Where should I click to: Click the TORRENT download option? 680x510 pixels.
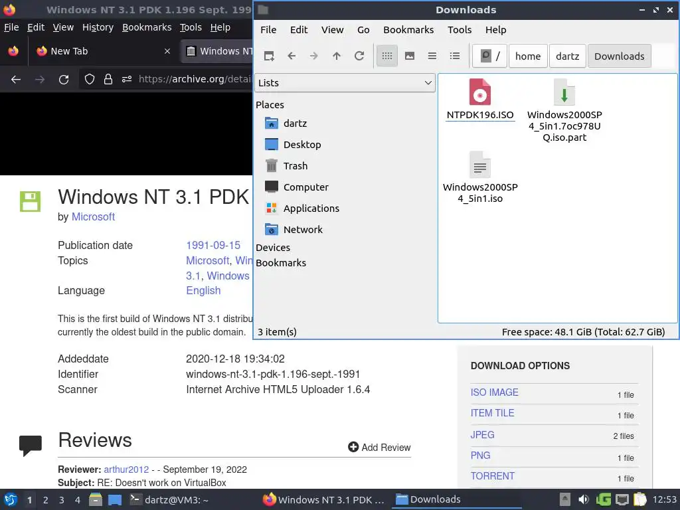493,476
